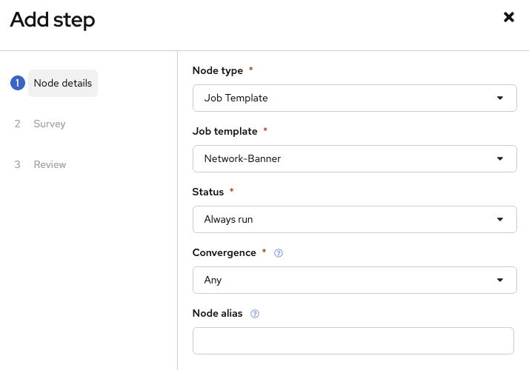The height and width of the screenshot is (370, 529).
Task: Go to the Review wizard step
Action: [x=50, y=164]
